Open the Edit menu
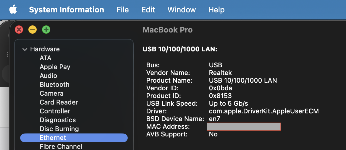346x150 pixels. coord(148,10)
